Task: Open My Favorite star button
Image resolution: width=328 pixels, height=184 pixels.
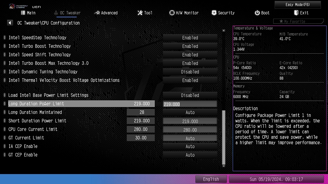Action: coord(298,21)
